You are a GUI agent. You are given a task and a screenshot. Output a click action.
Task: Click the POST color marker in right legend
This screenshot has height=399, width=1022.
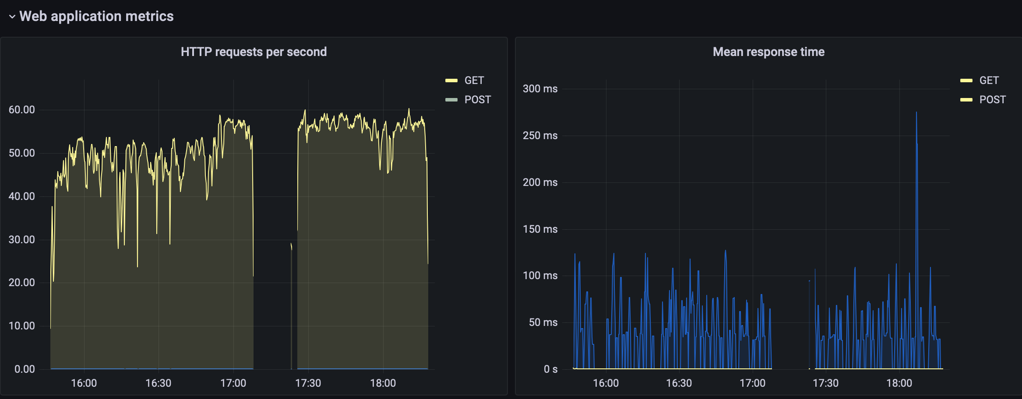coord(967,99)
